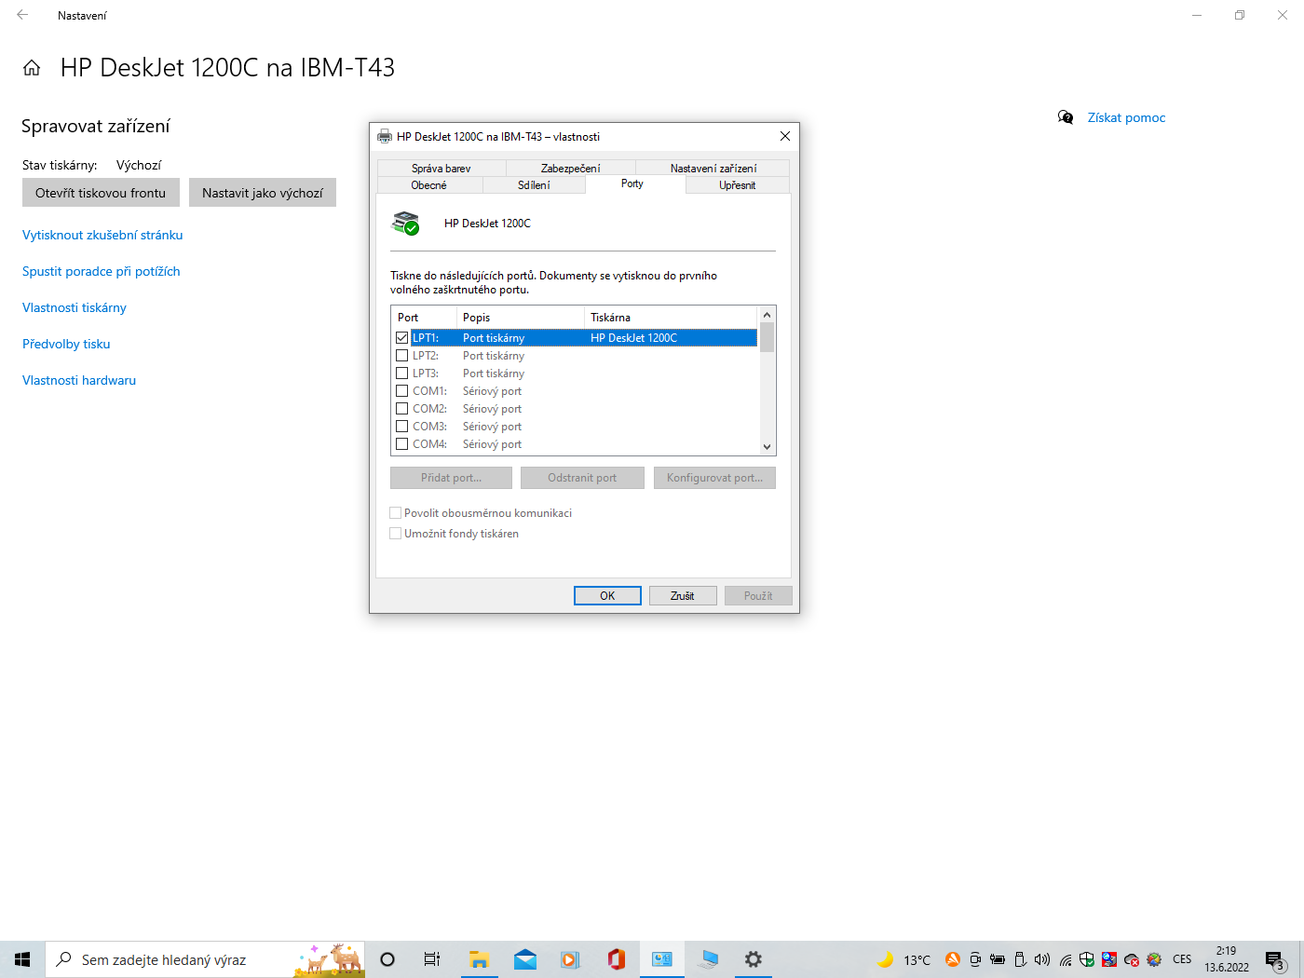This screenshot has width=1304, height=978.
Task: Open the Avast tray icon
Action: 952,959
